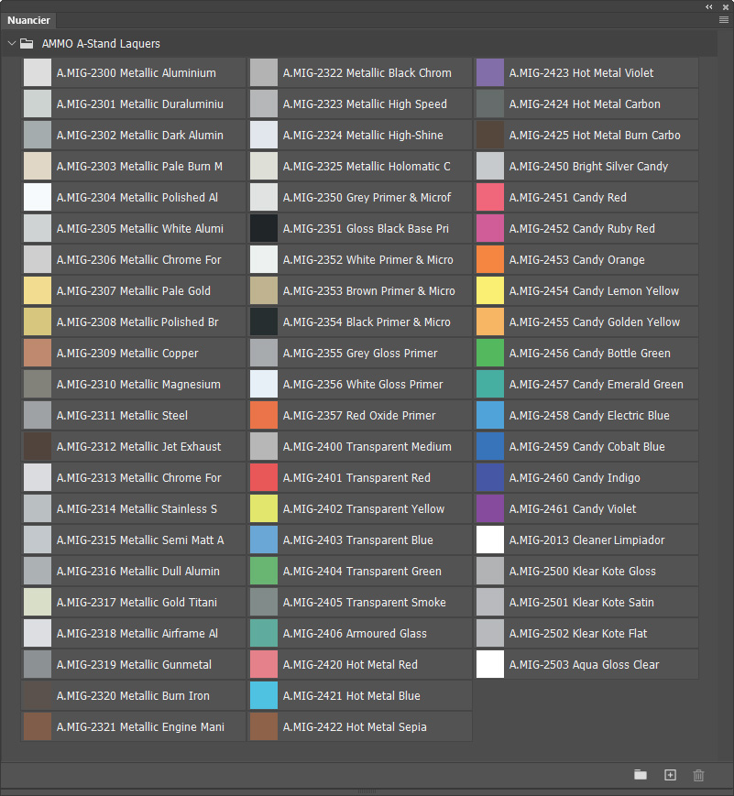Click the 'A.MIG-2311 Metallic Steel' label
The image size is (734, 796).
pos(122,415)
